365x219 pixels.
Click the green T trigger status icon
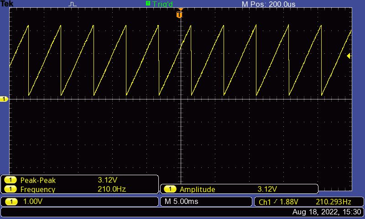click(148, 4)
